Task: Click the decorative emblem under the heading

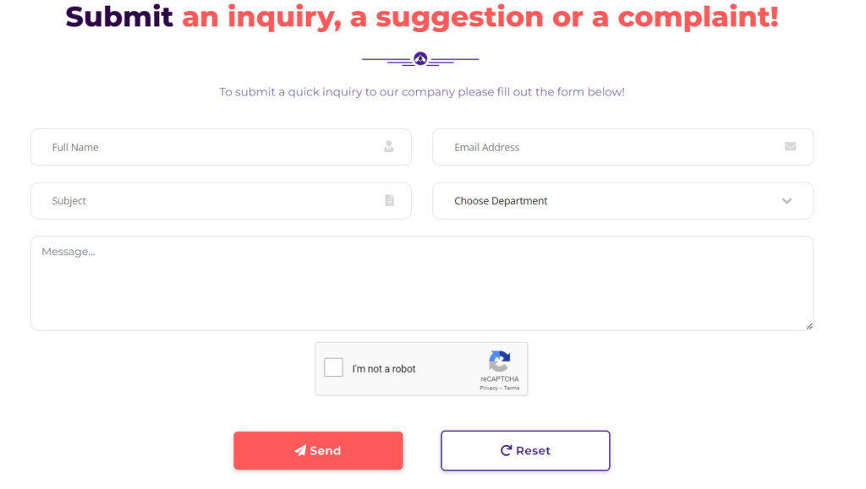Action: [420, 59]
